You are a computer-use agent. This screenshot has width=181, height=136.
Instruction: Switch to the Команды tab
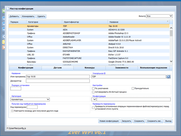tap(90, 68)
